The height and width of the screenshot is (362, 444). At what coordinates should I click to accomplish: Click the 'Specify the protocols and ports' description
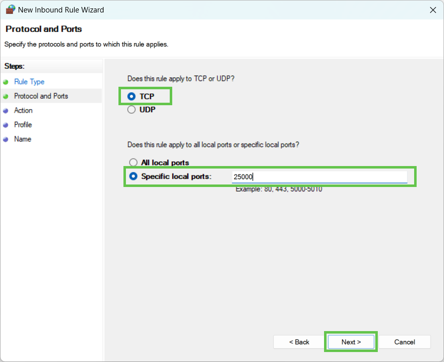click(86, 44)
